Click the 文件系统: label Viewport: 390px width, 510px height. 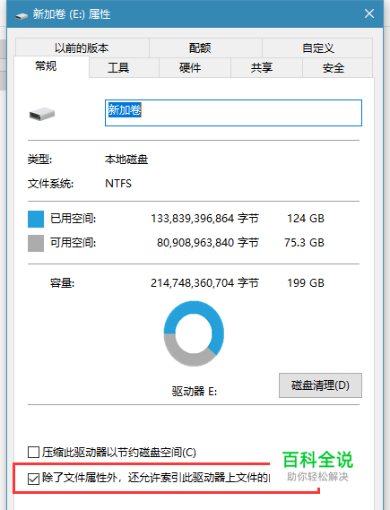[50, 184]
